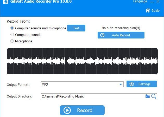Click the Test button
This screenshot has height=117, width=164.
pos(76,28)
